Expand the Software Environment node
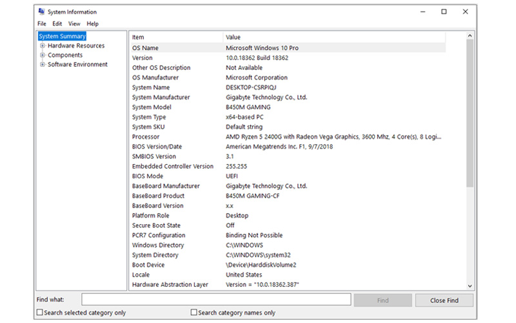The width and height of the screenshot is (516, 323). (43, 64)
